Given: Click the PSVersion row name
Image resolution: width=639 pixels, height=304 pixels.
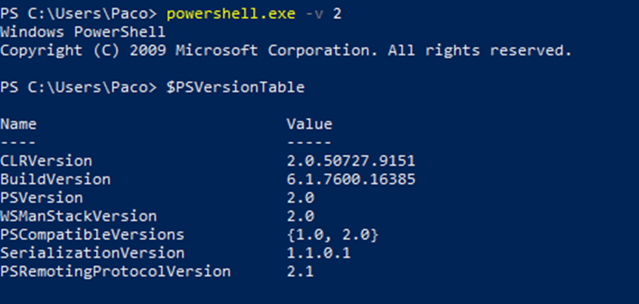Looking at the screenshot, I should 41,198.
